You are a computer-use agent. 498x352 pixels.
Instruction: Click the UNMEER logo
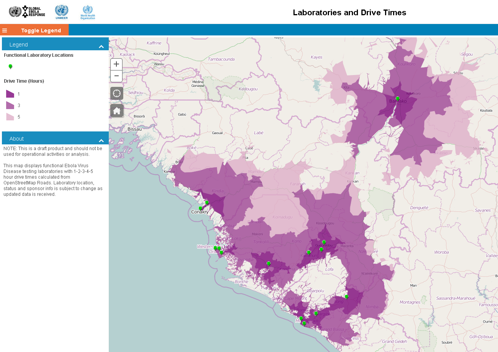click(x=61, y=12)
